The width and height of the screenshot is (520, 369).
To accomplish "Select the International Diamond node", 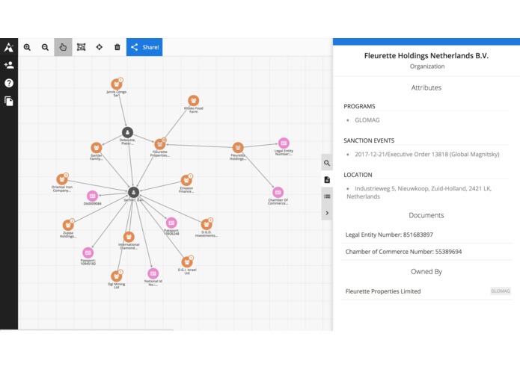I will point(129,237).
